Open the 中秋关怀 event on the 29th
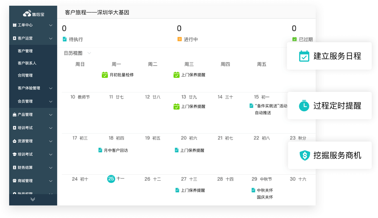The height and width of the screenshot is (218, 378). tap(265, 190)
